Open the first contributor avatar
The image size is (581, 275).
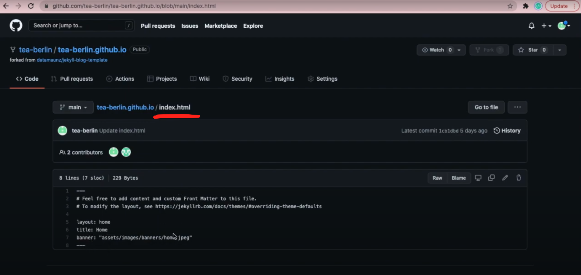(114, 152)
